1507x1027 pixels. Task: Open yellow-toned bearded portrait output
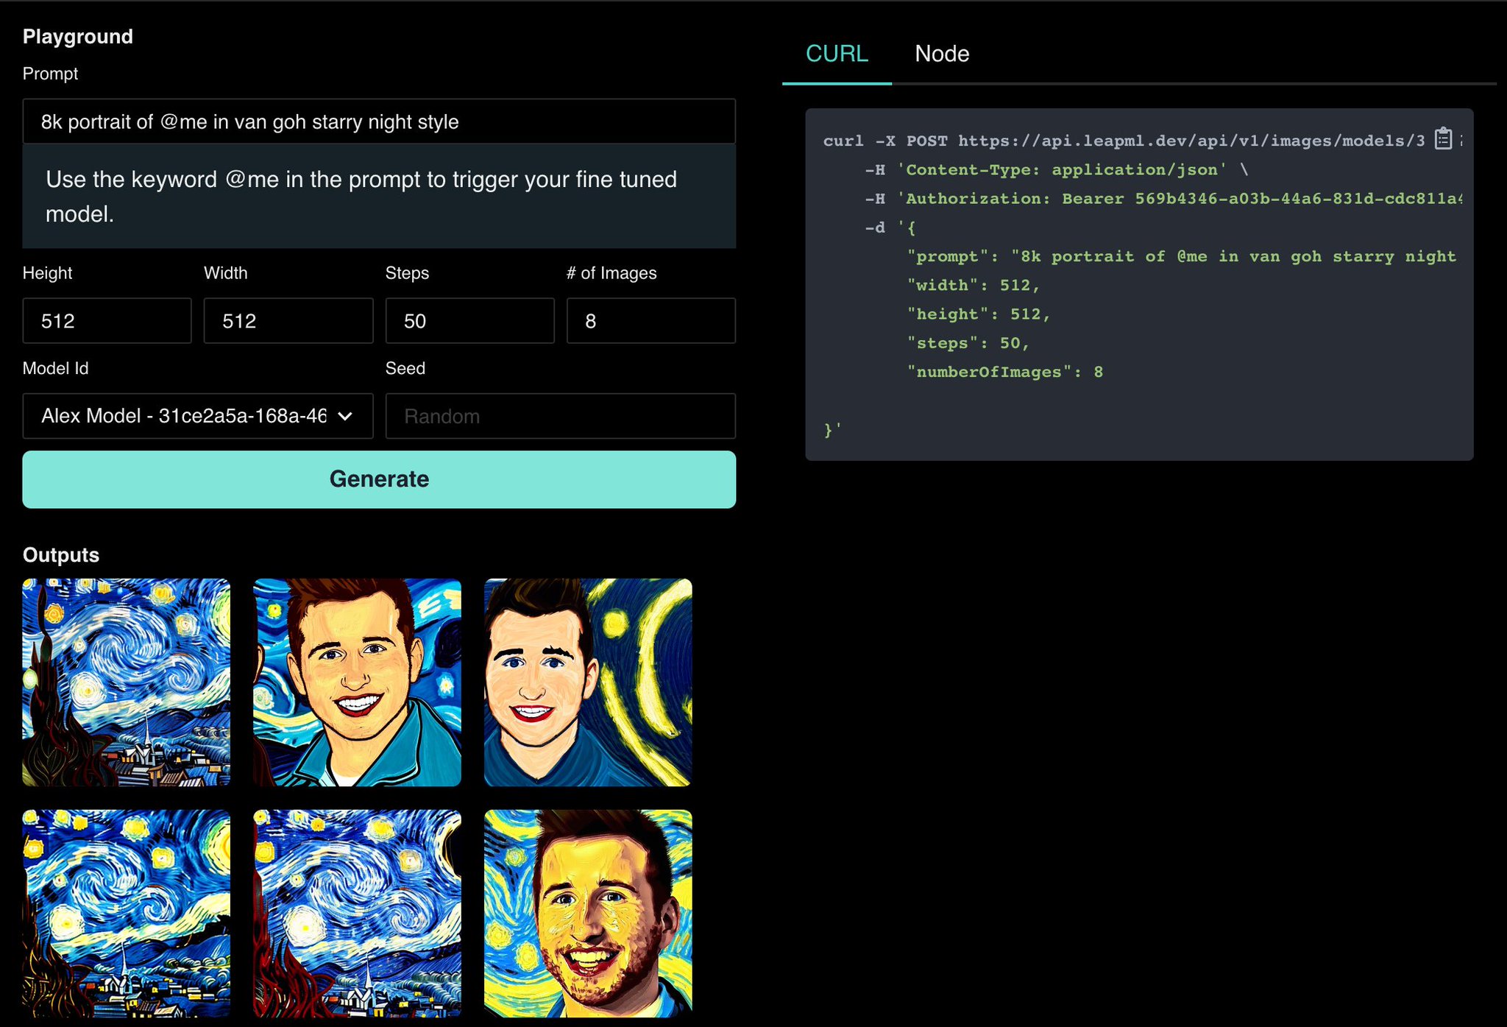tap(588, 914)
